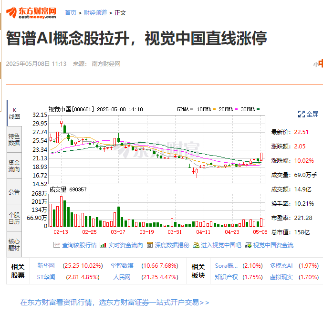The image size is (323, 314).
Task: Open 财经频道 breadcrumb link
Action: (x=95, y=13)
